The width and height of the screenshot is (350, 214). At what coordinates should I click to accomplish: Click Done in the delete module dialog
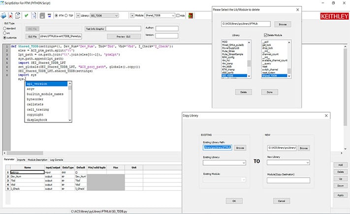coord(269,92)
